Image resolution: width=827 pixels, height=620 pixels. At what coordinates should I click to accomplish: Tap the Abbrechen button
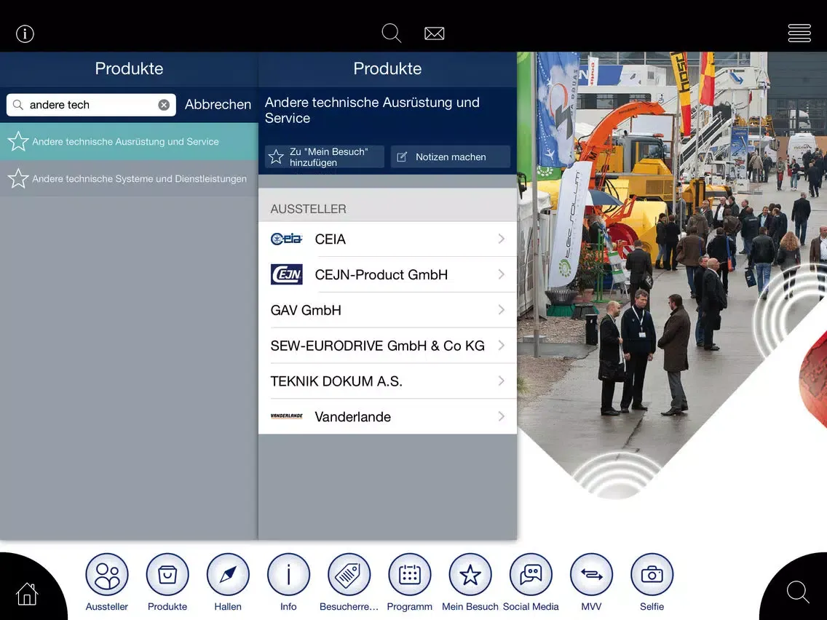click(218, 104)
